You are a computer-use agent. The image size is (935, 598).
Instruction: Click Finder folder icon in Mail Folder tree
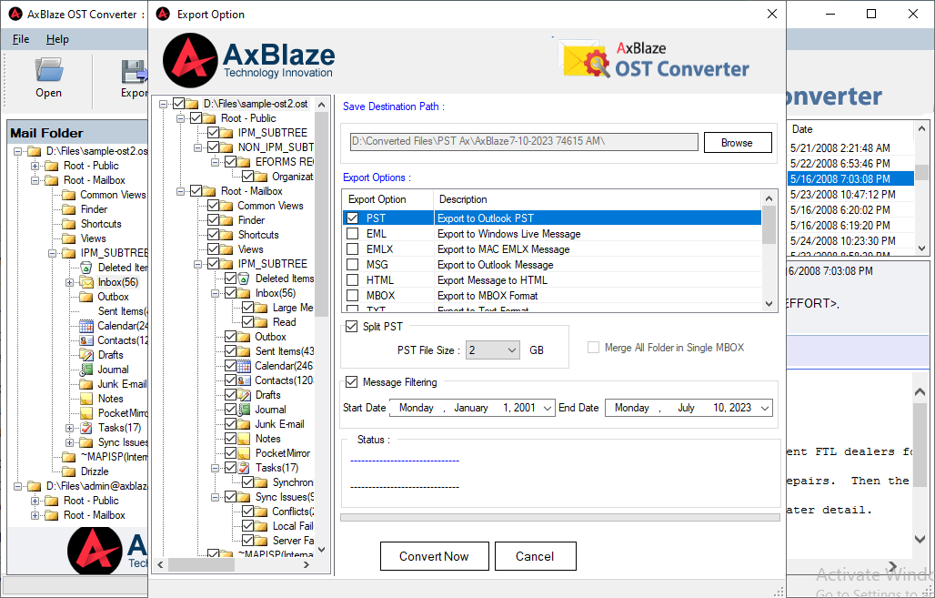click(70, 209)
